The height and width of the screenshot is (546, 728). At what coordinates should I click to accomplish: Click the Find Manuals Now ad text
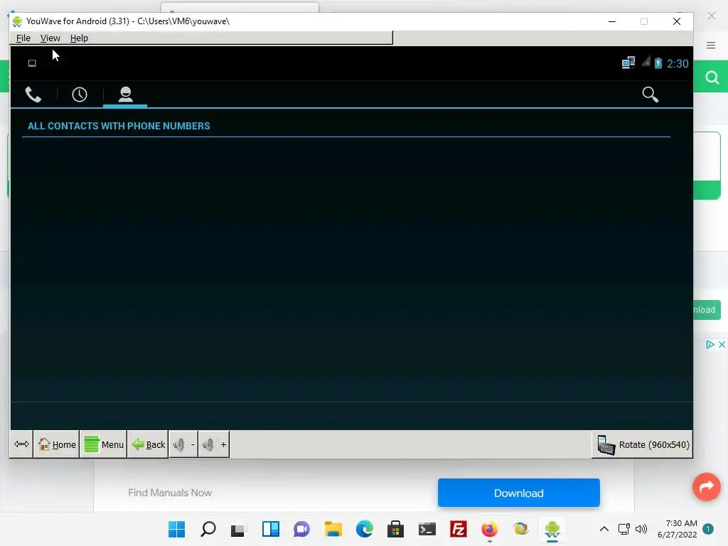pos(170,493)
